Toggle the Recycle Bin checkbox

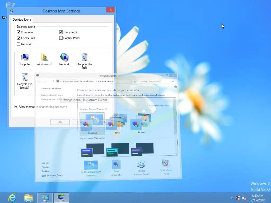click(61, 32)
